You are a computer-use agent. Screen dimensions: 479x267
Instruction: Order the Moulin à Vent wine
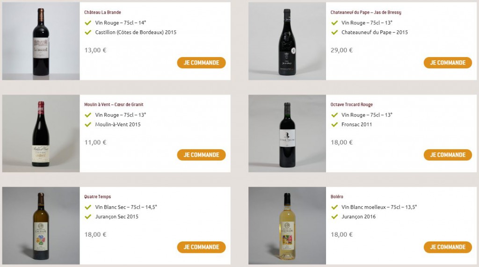(201, 155)
